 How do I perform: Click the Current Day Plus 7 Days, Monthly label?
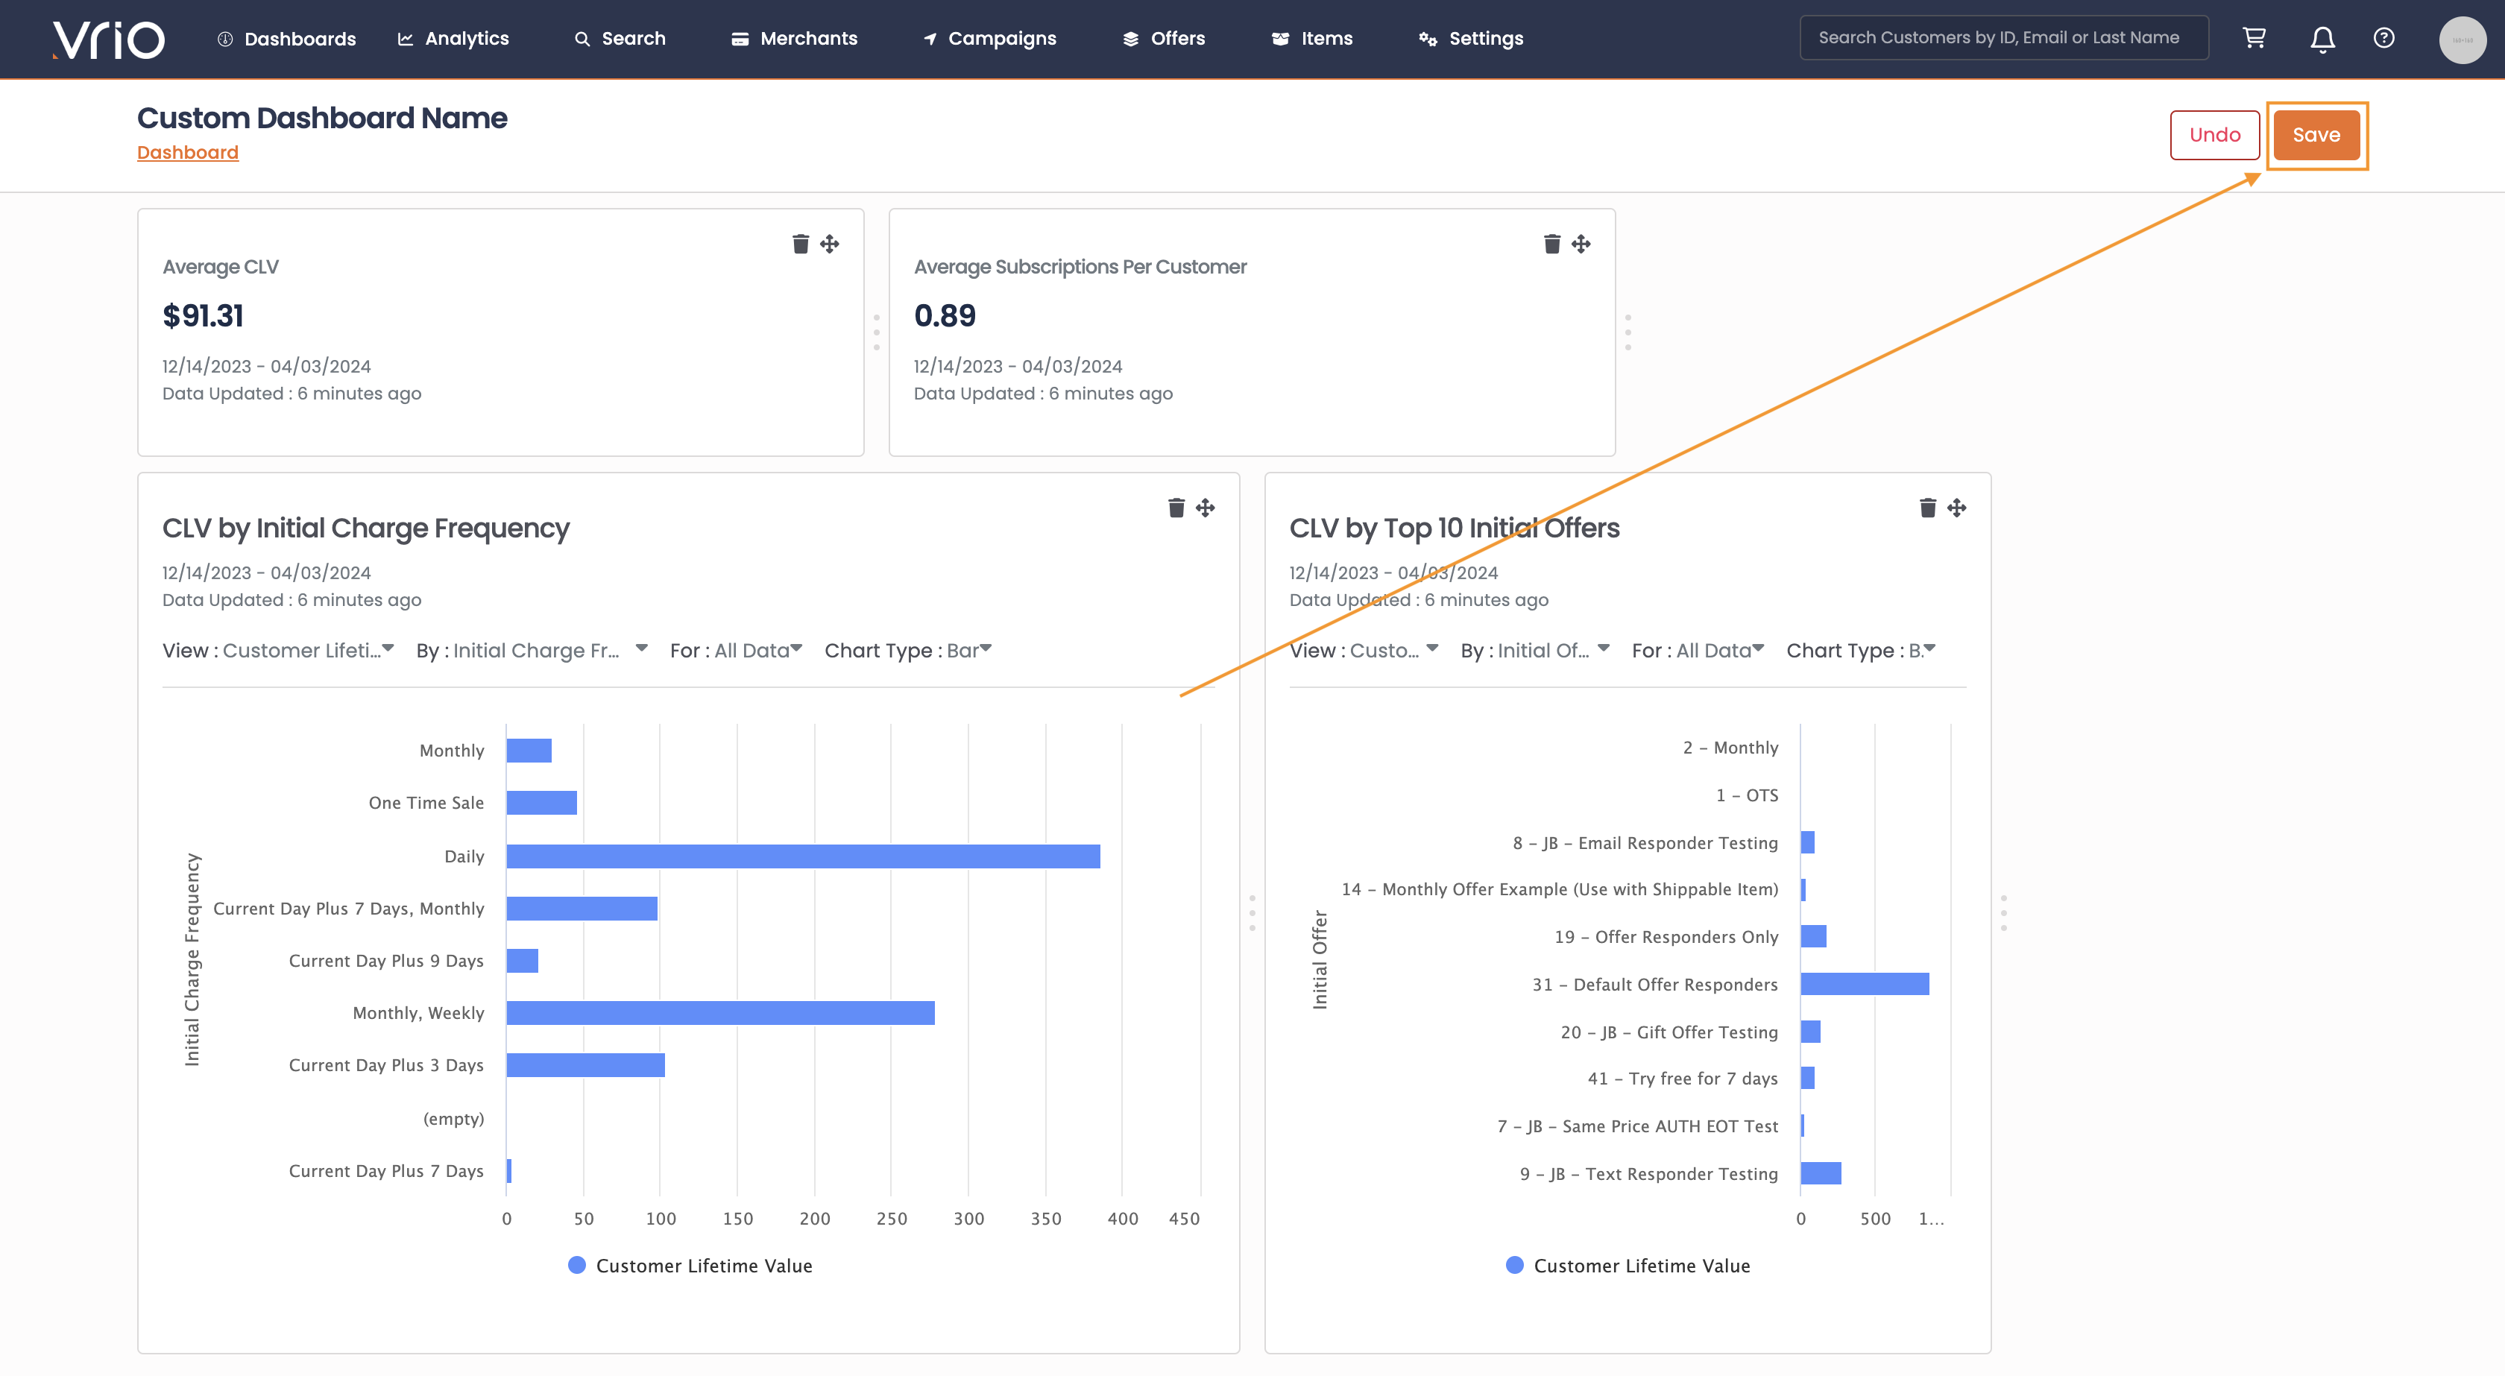[x=348, y=908]
